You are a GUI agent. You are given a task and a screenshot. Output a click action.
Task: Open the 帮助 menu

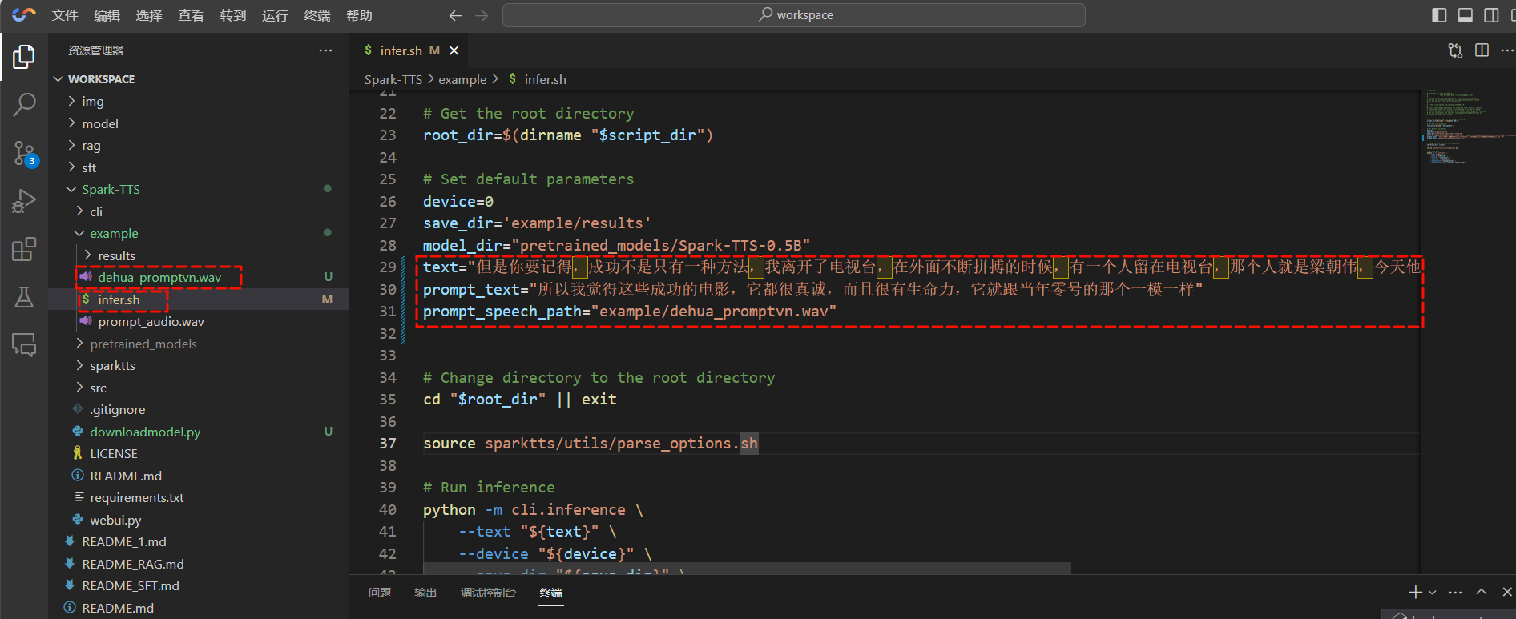[359, 15]
